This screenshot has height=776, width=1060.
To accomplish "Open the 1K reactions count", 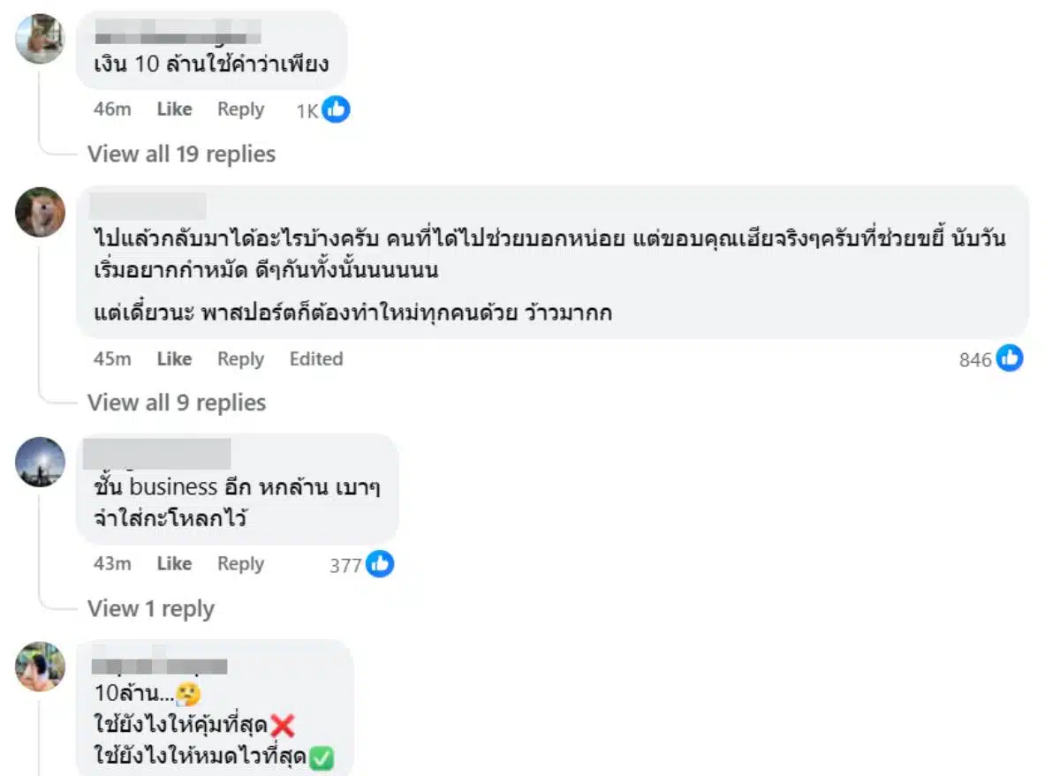I will (307, 111).
